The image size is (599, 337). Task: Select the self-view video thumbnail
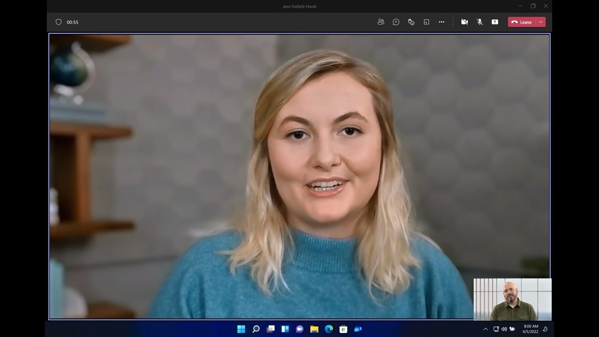(512, 299)
